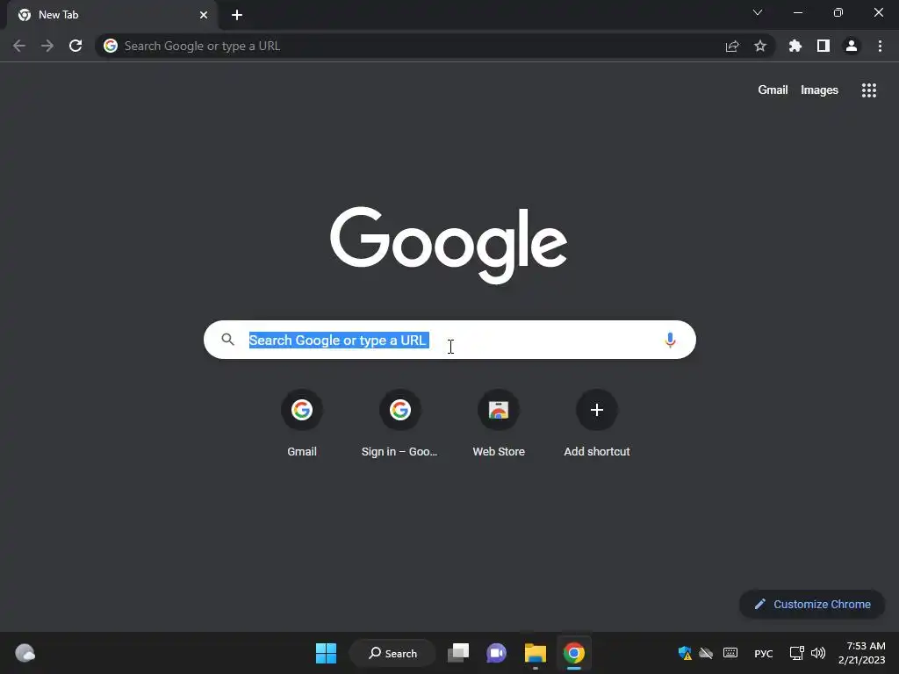The width and height of the screenshot is (899, 674).
Task: Share this page using the share icon
Action: [732, 46]
